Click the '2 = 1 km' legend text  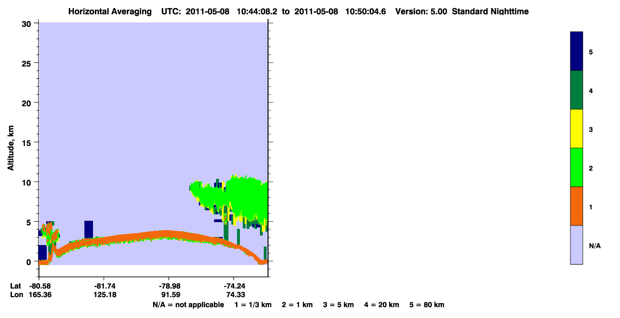[297, 305]
